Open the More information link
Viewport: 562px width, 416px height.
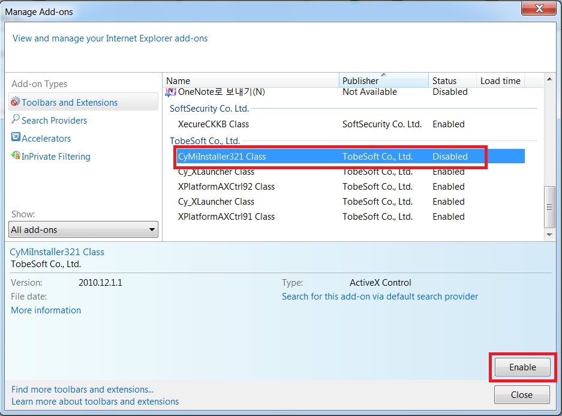(x=46, y=310)
